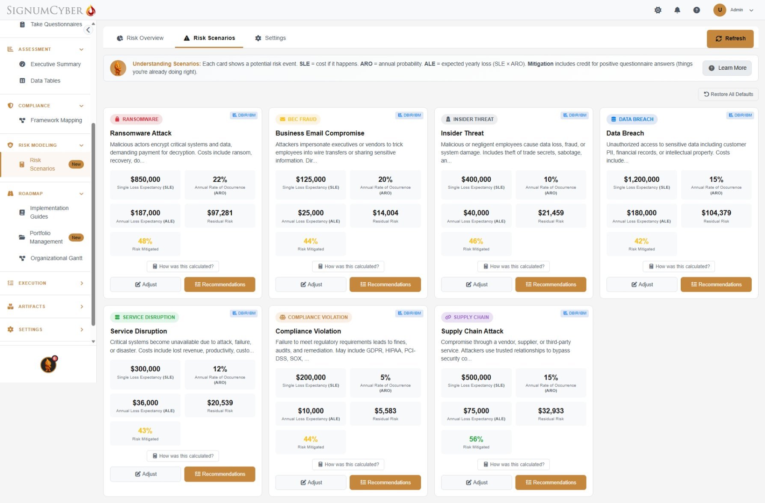Click the Refresh button
This screenshot has height=503, width=765.
pyautogui.click(x=730, y=38)
